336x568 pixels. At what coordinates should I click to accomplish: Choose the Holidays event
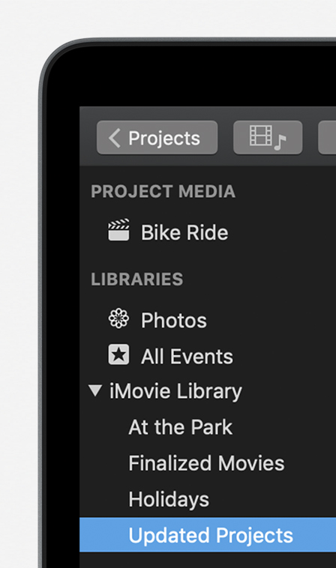169,500
